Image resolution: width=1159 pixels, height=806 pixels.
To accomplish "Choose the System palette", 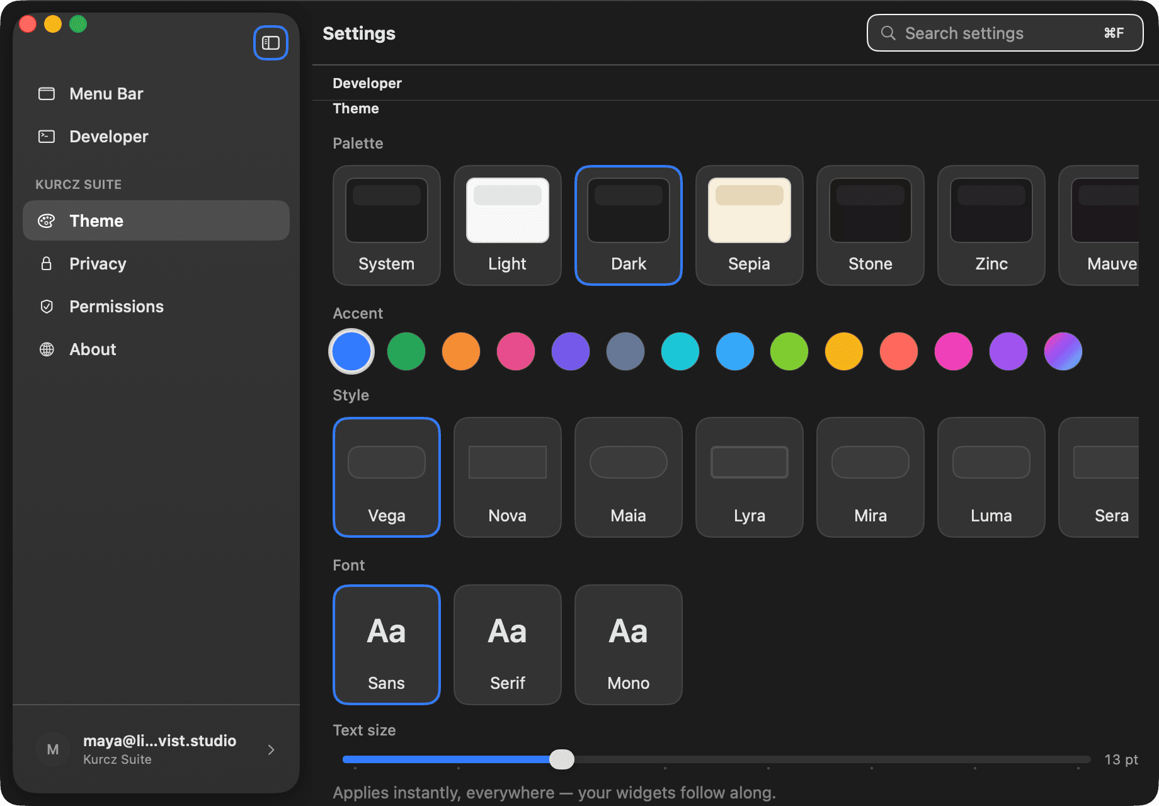I will pyautogui.click(x=387, y=225).
